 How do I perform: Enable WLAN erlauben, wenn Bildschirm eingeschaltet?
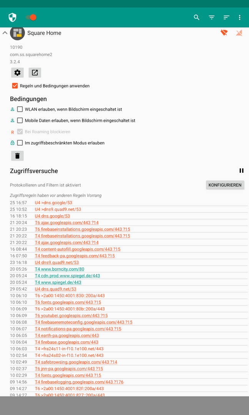[x=20, y=109]
